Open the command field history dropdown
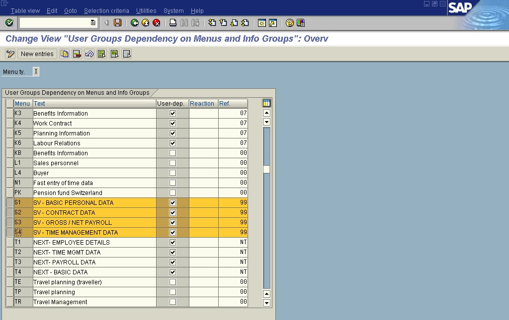The width and height of the screenshot is (509, 320). pos(92,22)
